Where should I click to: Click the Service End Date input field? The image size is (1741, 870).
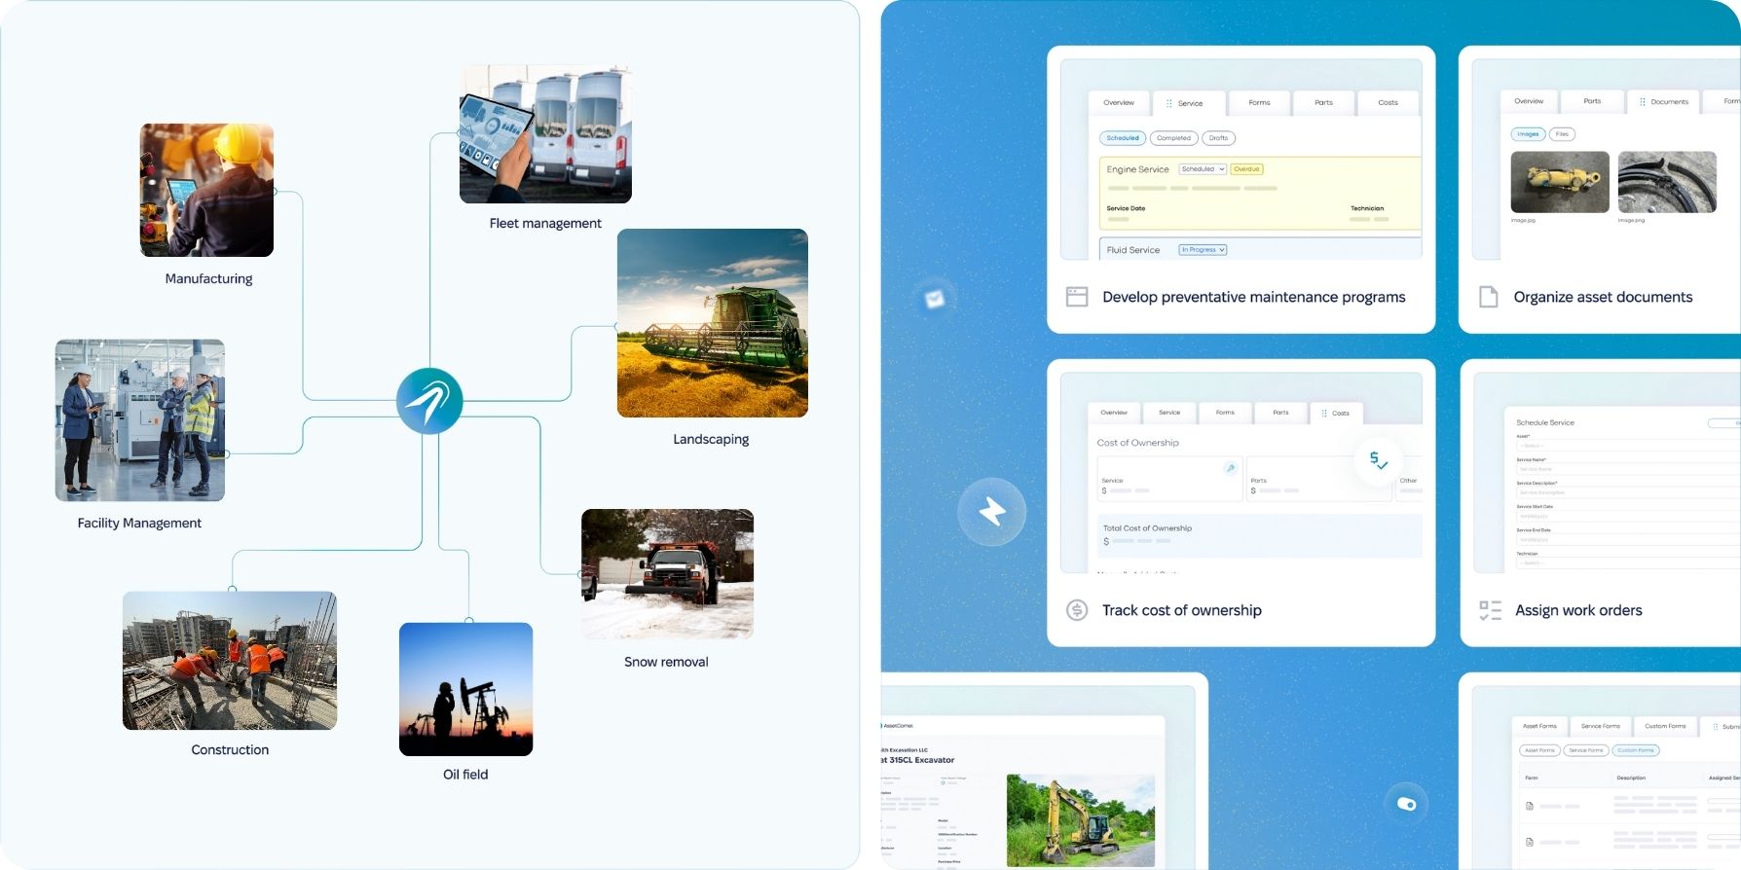coord(1628,539)
